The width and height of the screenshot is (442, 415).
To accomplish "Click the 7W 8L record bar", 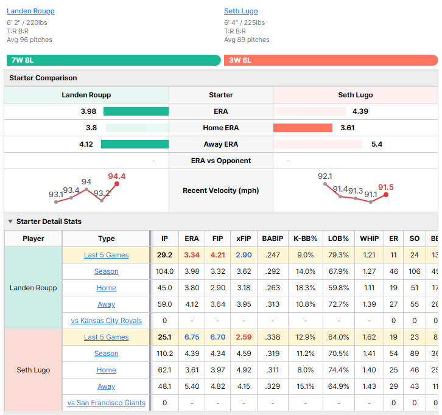I will [114, 60].
